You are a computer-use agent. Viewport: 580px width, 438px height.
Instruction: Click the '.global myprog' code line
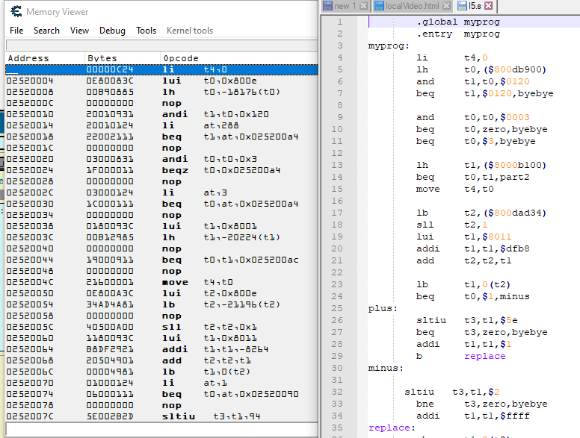click(x=458, y=22)
